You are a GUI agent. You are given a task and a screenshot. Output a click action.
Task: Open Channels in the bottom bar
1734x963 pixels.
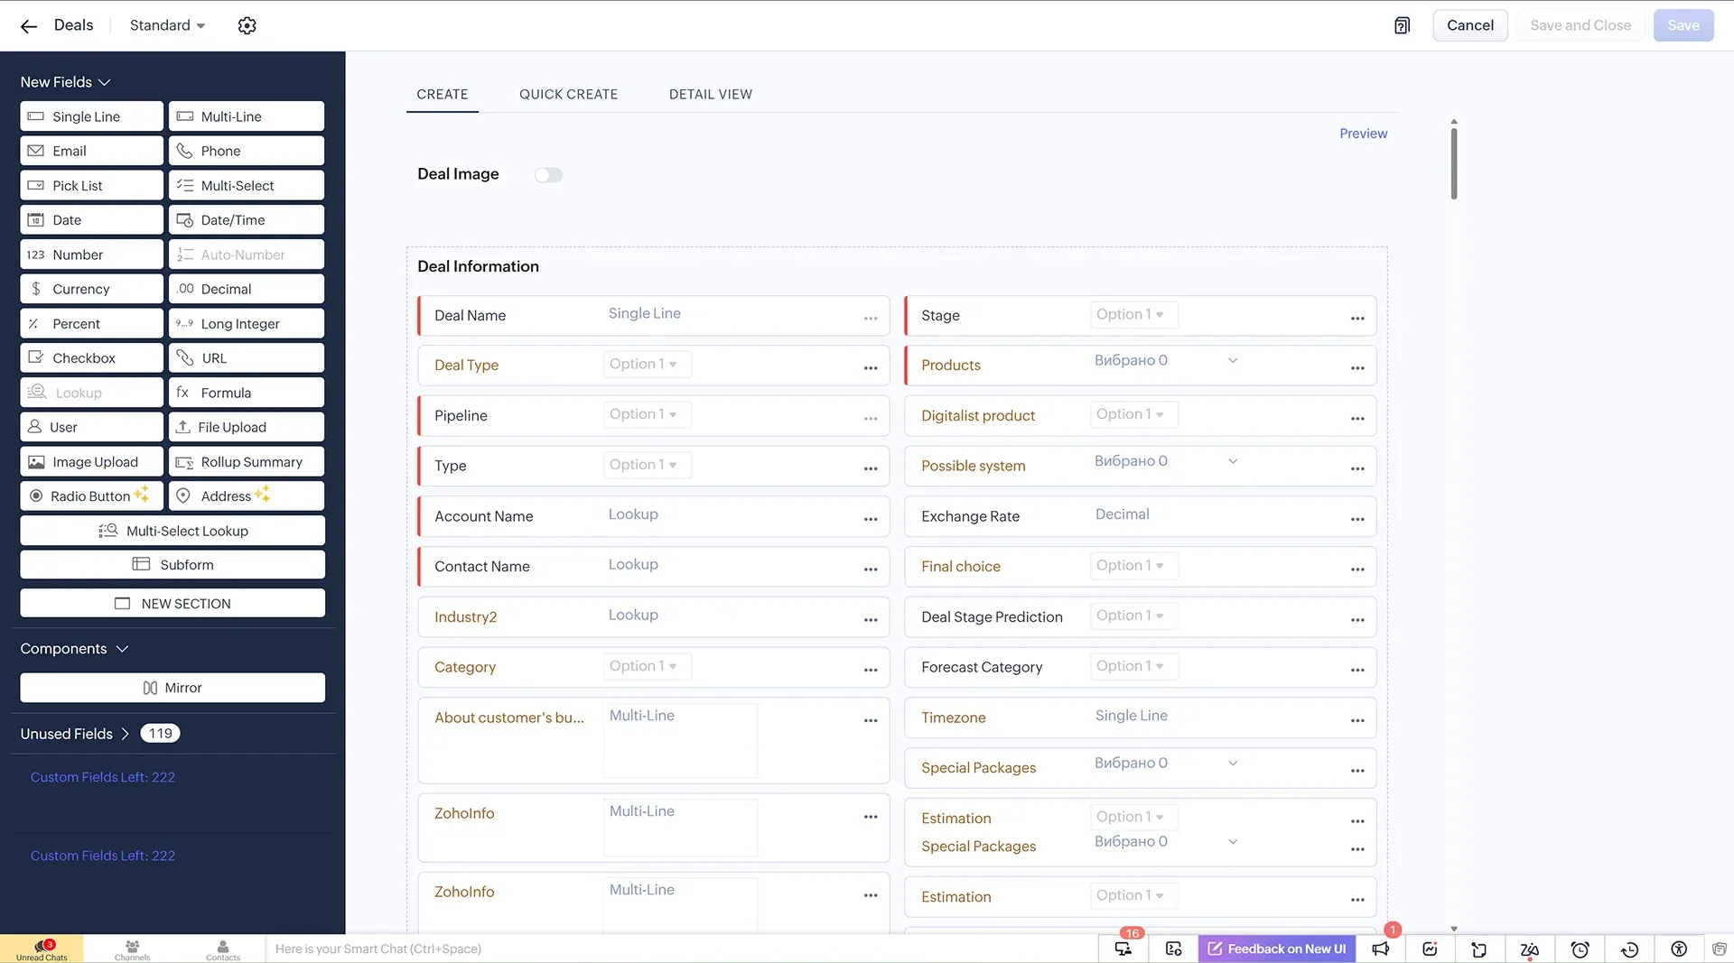tap(133, 949)
